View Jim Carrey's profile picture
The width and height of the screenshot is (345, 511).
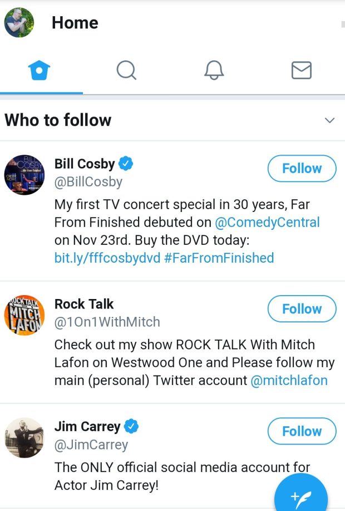(24, 437)
